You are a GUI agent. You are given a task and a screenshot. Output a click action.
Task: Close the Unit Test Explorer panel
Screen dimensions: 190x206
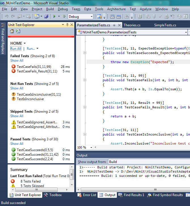pos(72,25)
